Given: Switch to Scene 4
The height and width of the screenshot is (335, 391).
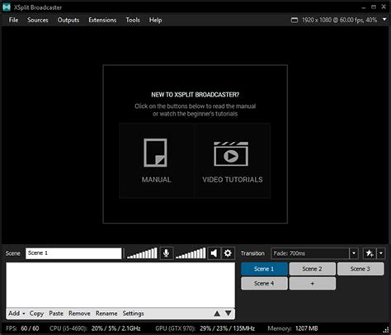Looking at the screenshot, I should (264, 283).
